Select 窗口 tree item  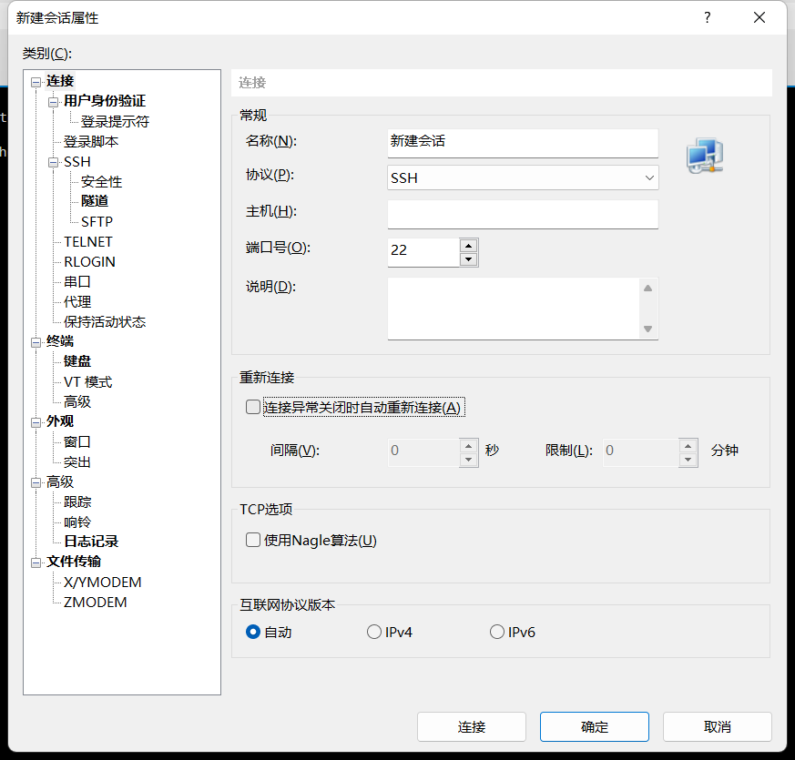coord(77,441)
